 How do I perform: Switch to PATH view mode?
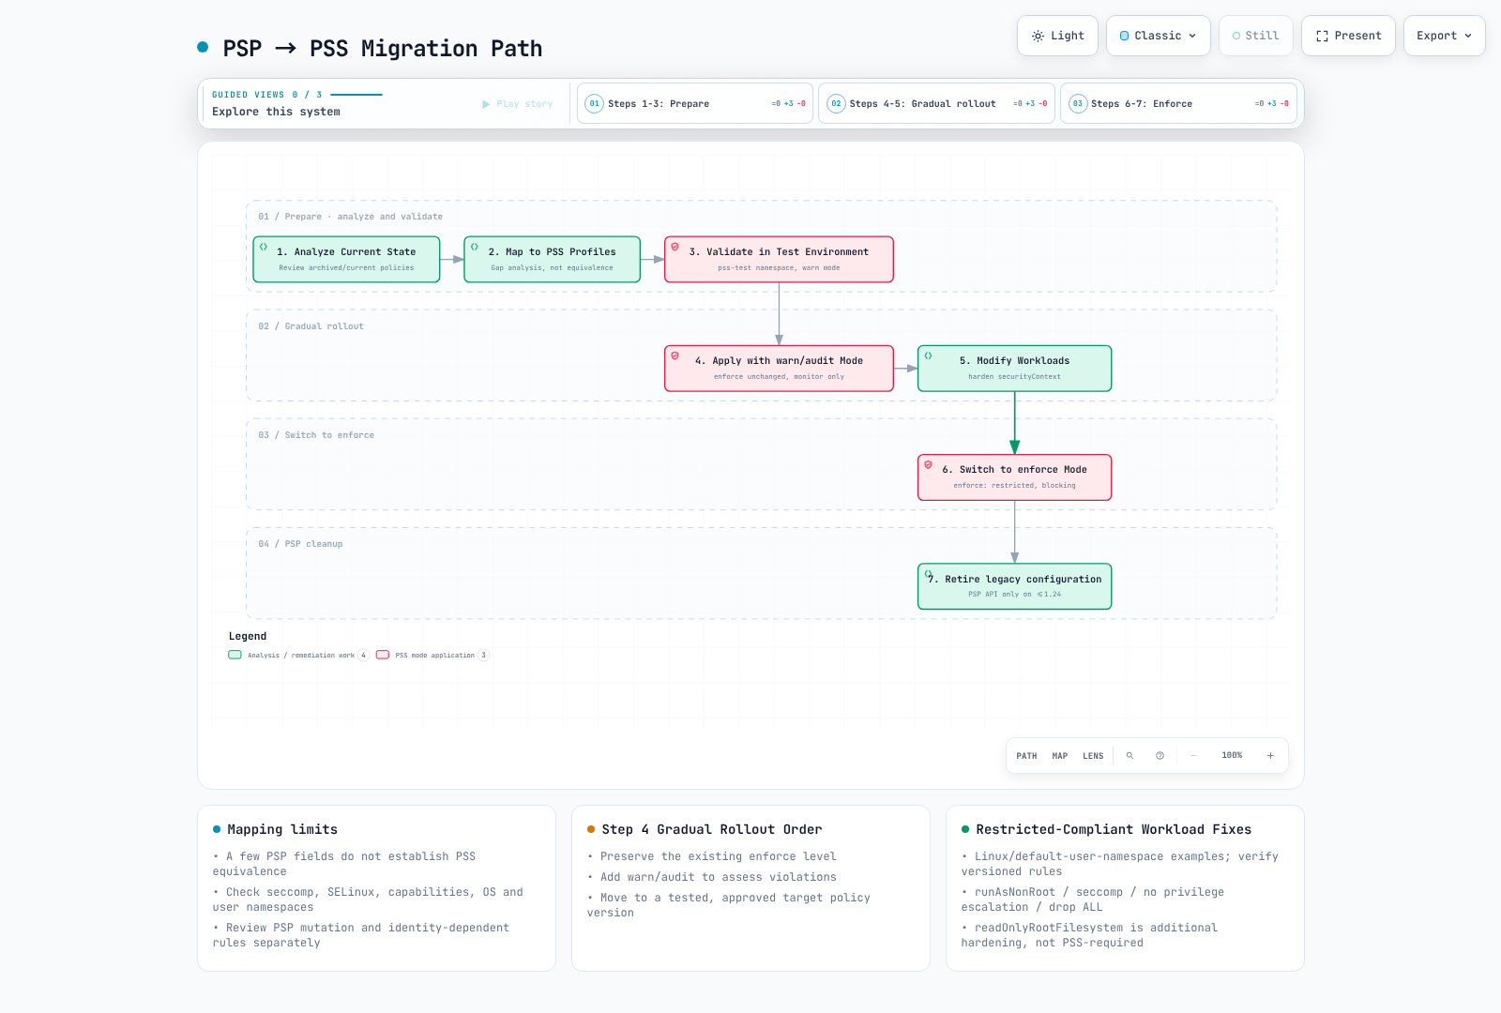click(1026, 756)
